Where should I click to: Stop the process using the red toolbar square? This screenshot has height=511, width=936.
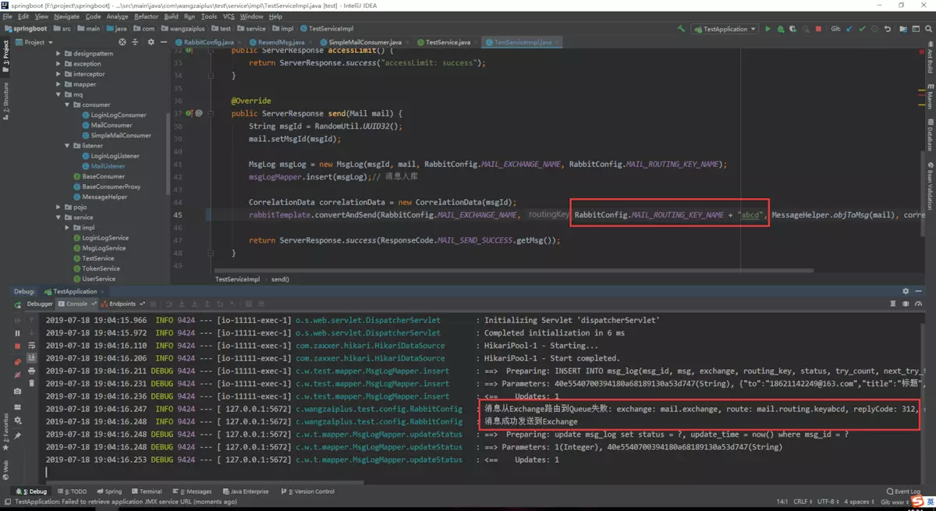[818, 29]
